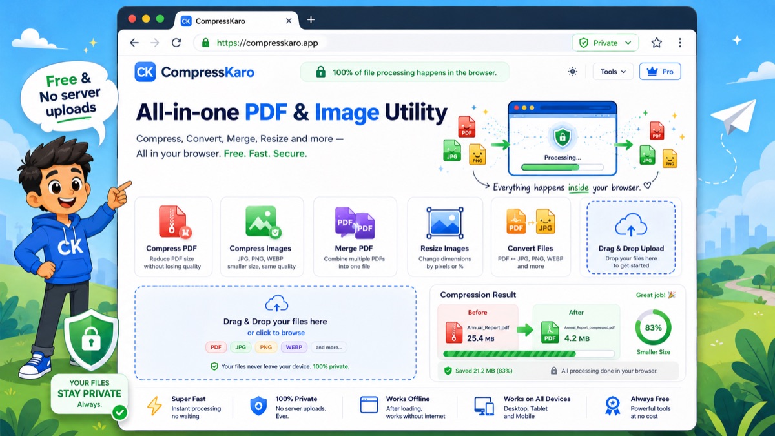Screen dimensions: 775x436
Task: Click the Pro crown button
Action: (660, 72)
